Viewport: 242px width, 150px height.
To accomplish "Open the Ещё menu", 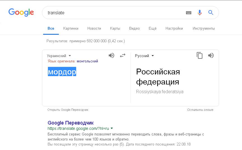I will pyautogui.click(x=152, y=28).
